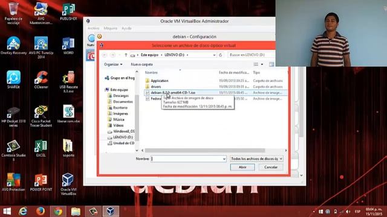Screen dimensions: 387x217
Task: Open the file type filter dropdown
Action: click(256, 159)
